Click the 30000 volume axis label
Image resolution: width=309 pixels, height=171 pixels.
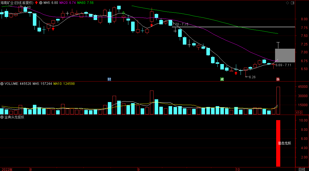[x=303, y=96]
